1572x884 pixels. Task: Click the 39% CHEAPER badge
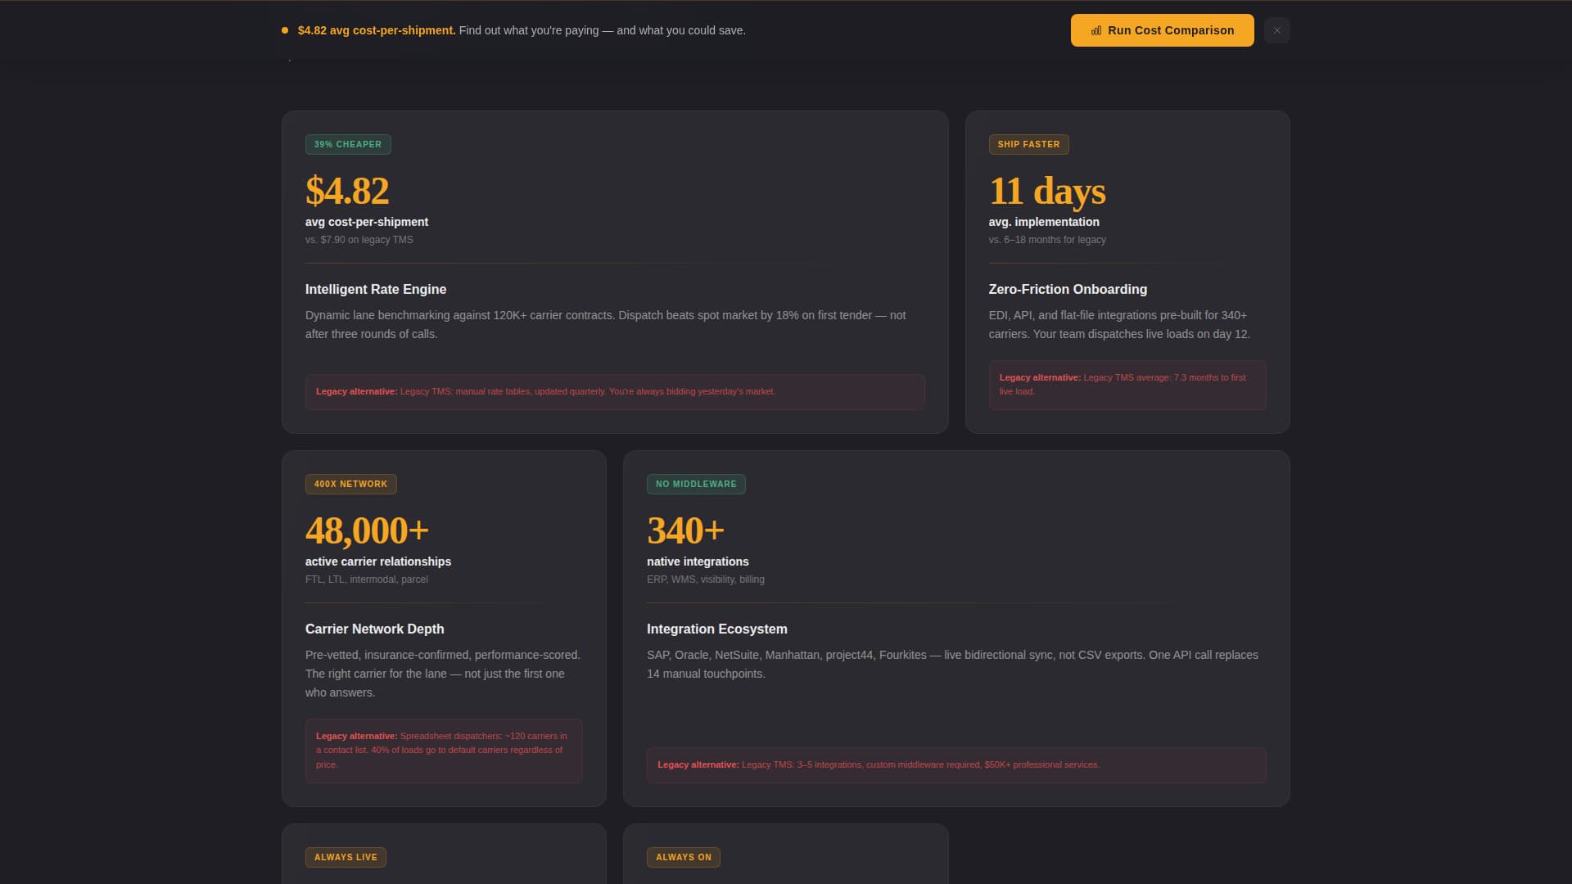pyautogui.click(x=348, y=144)
